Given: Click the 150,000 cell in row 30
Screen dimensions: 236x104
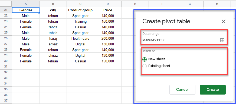Looking at the screenshot, I should click(x=108, y=61).
